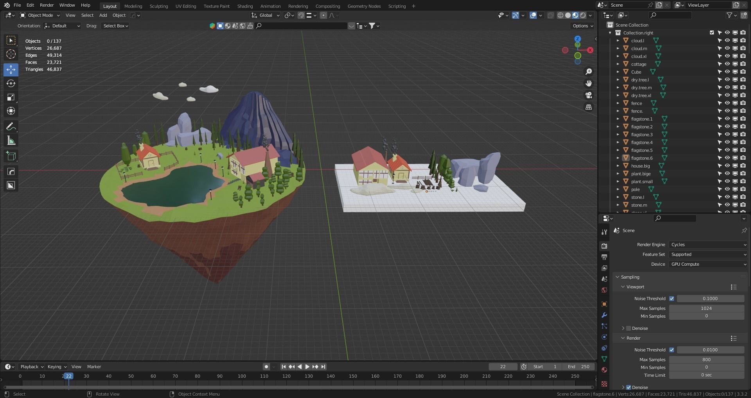
Task: Open Texture properties tab
Action: pos(604,384)
